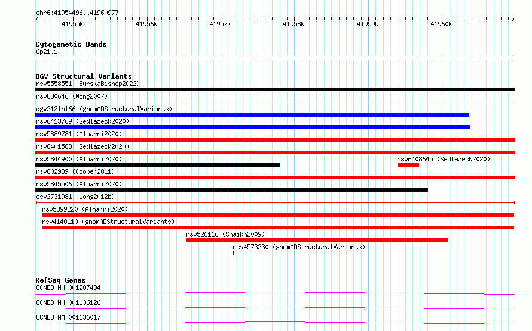The width and height of the screenshot is (532, 331).
Task: Select the black nsv5558551 variant bar
Action: point(275,90)
